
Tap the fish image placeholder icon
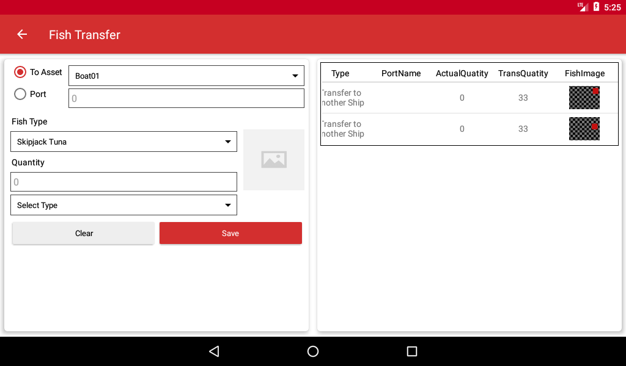point(274,160)
